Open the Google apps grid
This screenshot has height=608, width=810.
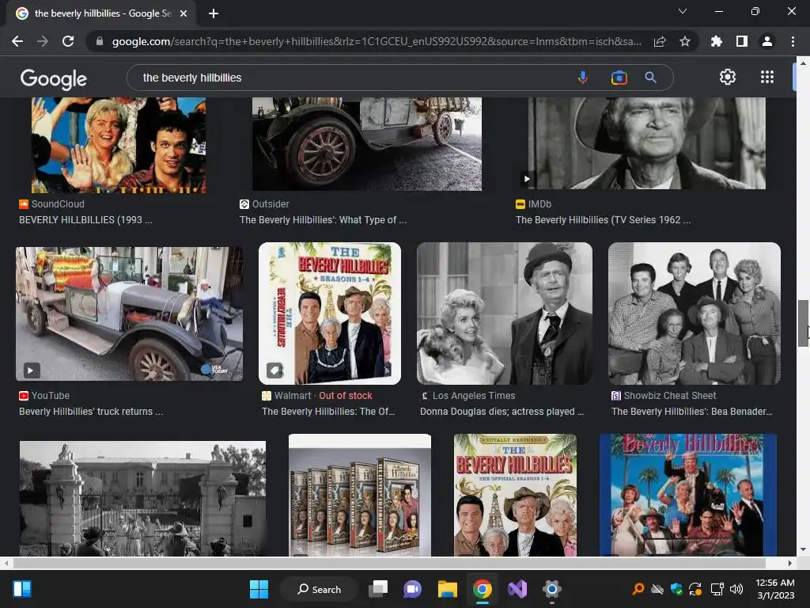[x=767, y=77]
